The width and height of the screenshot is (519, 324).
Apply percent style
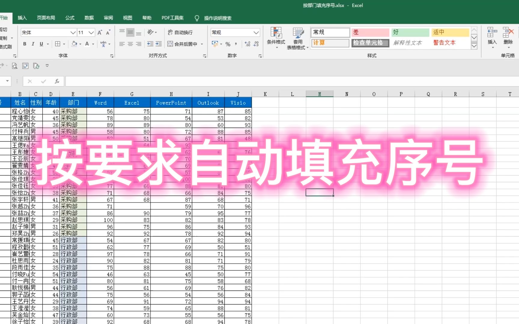click(228, 44)
